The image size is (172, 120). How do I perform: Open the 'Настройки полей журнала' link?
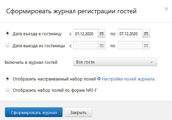[128, 79]
